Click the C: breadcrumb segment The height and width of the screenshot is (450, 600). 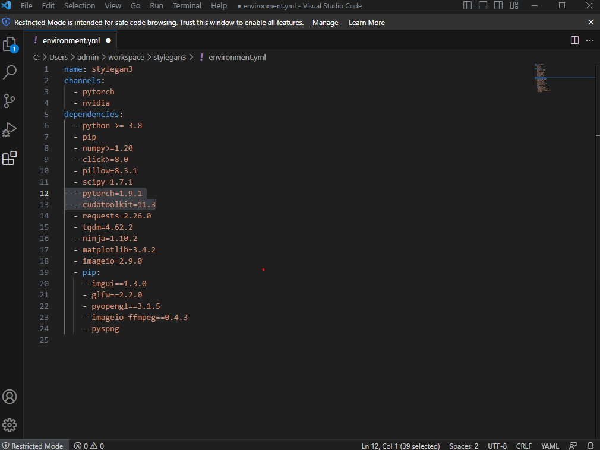tap(36, 58)
